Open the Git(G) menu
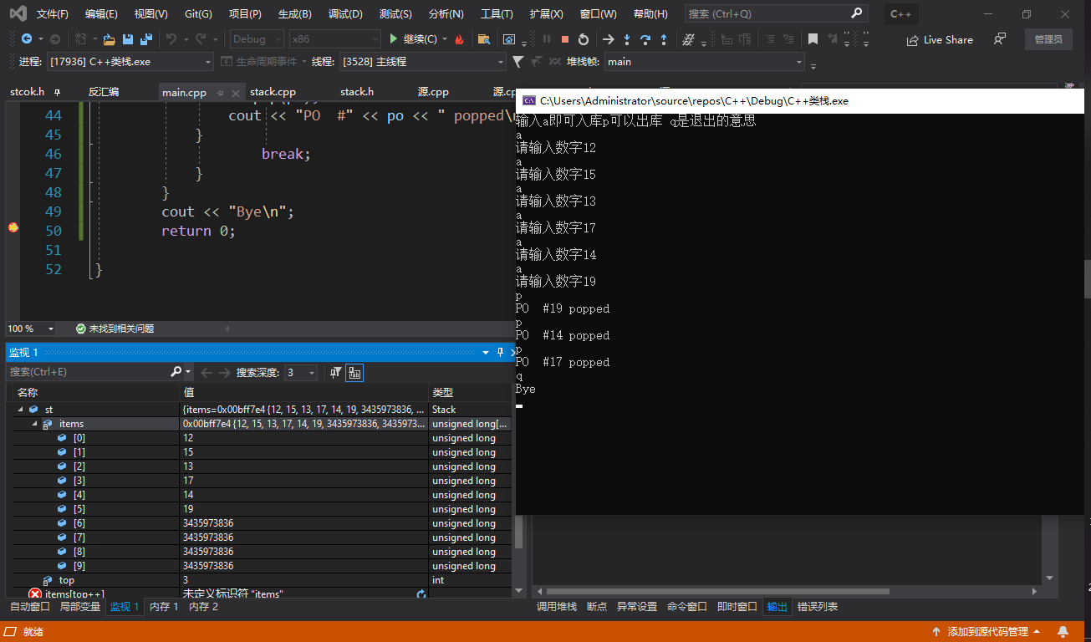Screen dimensions: 1091x642 (x=198, y=14)
